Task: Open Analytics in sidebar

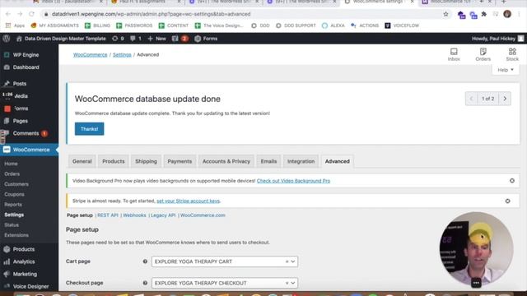Action: (x=24, y=261)
